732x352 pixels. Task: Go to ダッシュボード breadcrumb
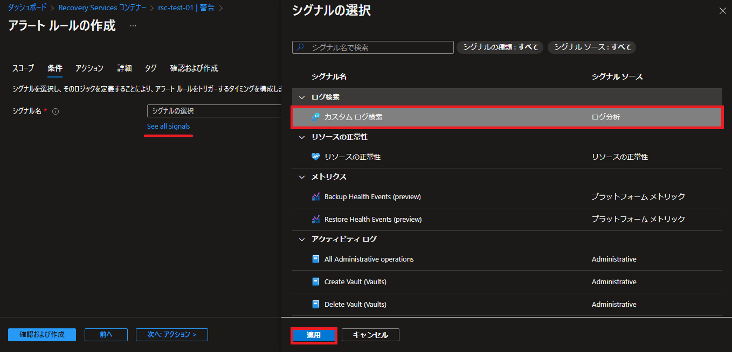point(27,8)
